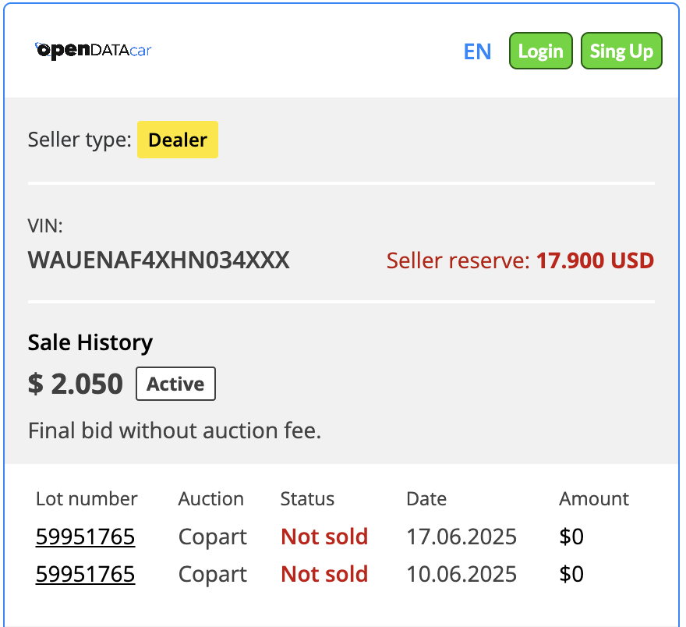Viewport: 686px width, 627px height.
Task: Select the yellow Dealer seller badge
Action: coord(178,140)
